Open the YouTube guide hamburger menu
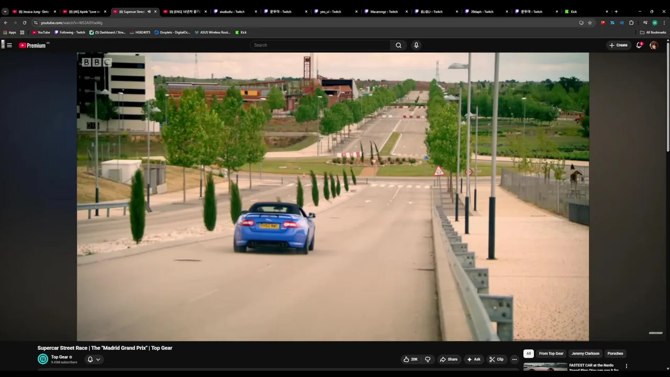 point(9,45)
